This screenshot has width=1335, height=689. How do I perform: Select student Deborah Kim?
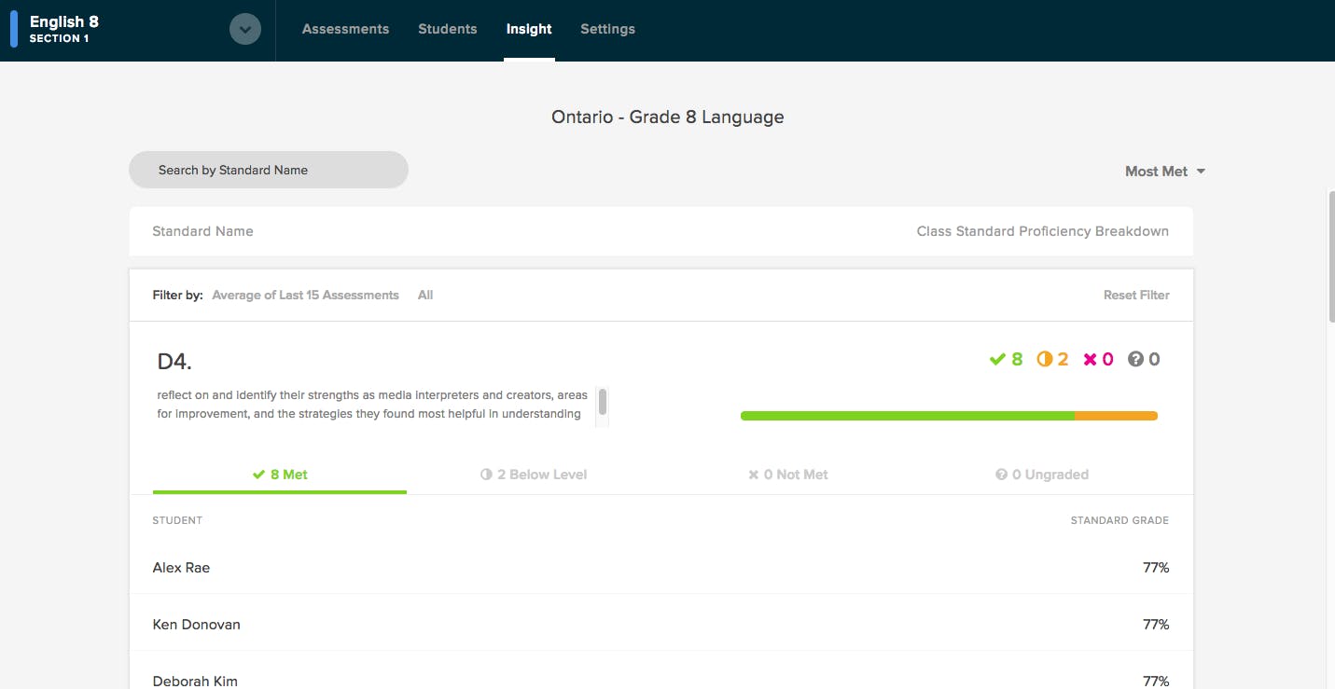tap(195, 681)
